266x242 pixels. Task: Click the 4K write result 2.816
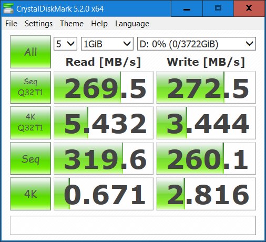pos(206,194)
